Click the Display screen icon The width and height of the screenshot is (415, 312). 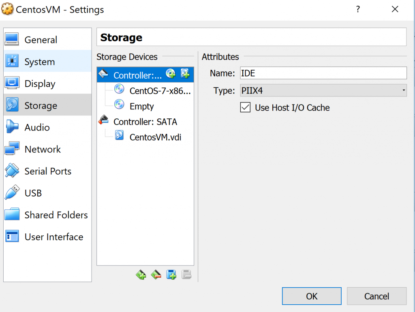tap(12, 83)
